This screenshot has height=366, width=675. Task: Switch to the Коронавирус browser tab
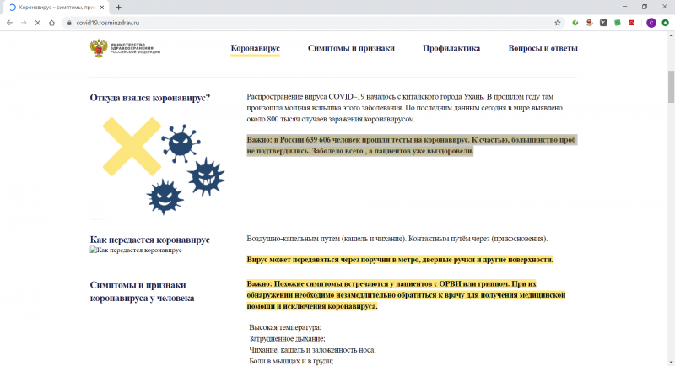[x=56, y=8]
